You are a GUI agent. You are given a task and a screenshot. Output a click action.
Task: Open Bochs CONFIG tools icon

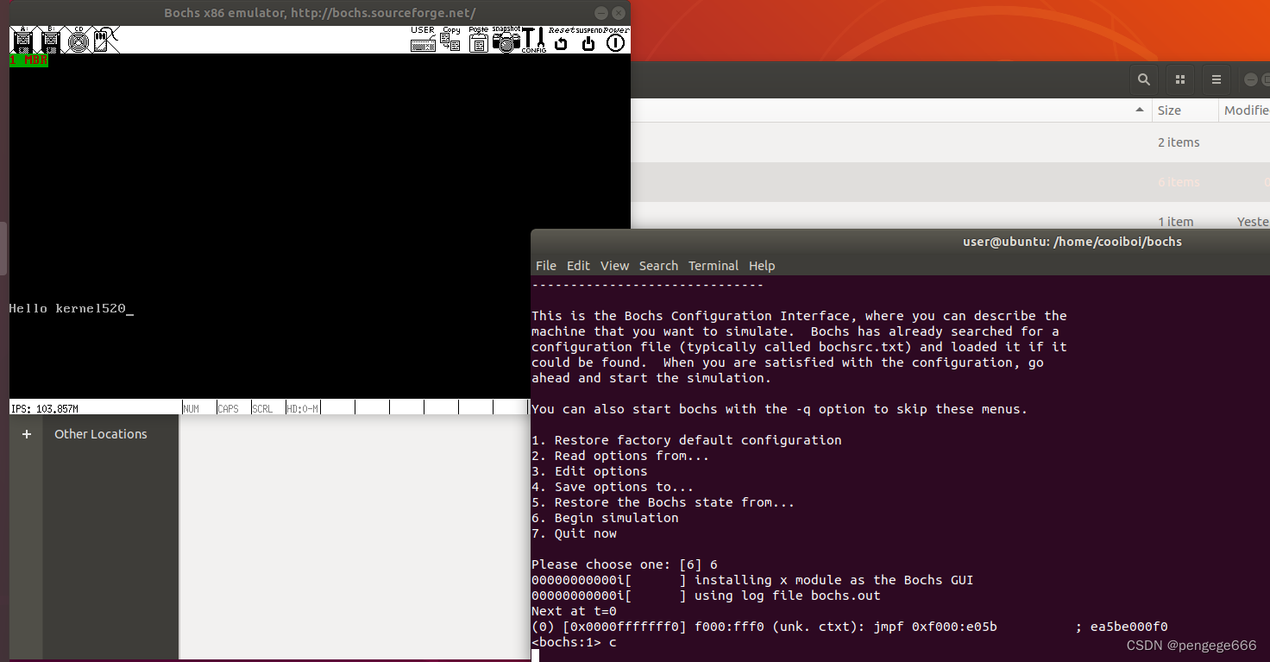click(x=534, y=40)
